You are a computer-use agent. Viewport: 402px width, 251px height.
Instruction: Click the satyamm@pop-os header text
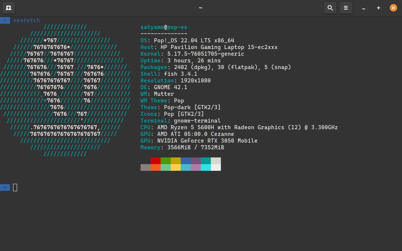point(164,27)
